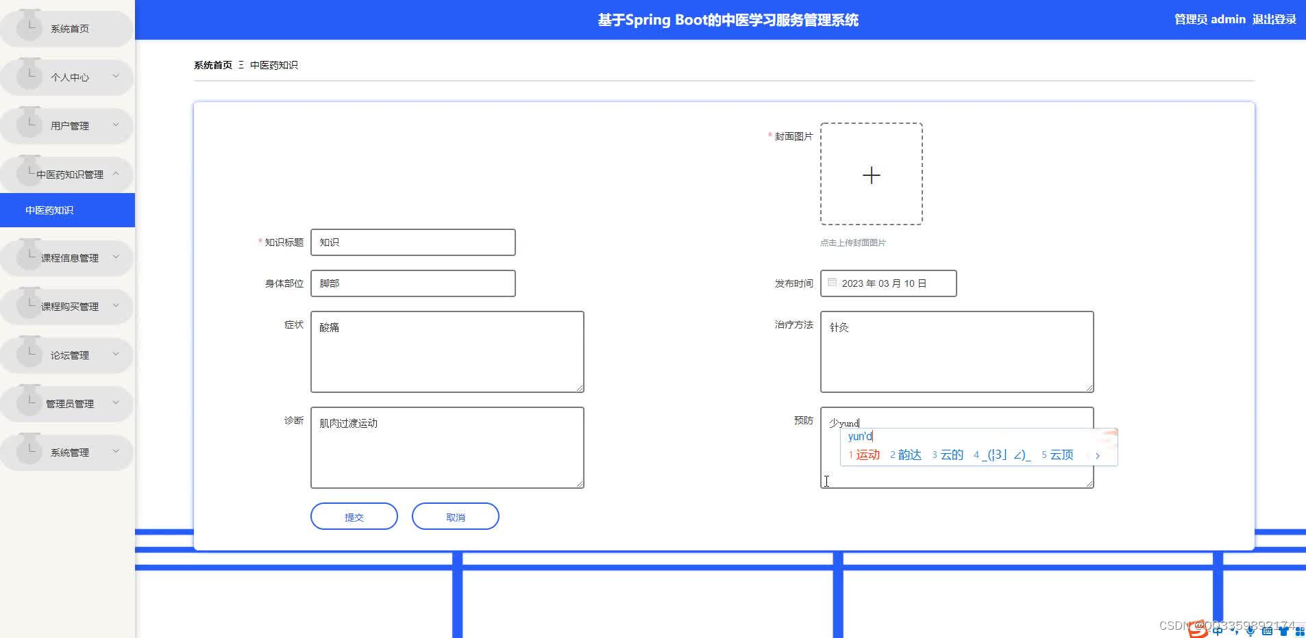The image size is (1306, 638).
Task: Click the Sogou punctuation mode icon
Action: click(1235, 631)
